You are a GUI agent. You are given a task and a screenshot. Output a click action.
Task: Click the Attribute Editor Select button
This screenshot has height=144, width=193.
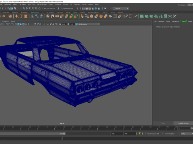coord(163,123)
